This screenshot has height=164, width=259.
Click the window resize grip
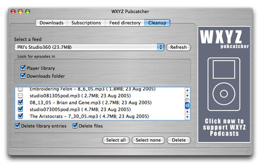pyautogui.click(x=249, y=152)
